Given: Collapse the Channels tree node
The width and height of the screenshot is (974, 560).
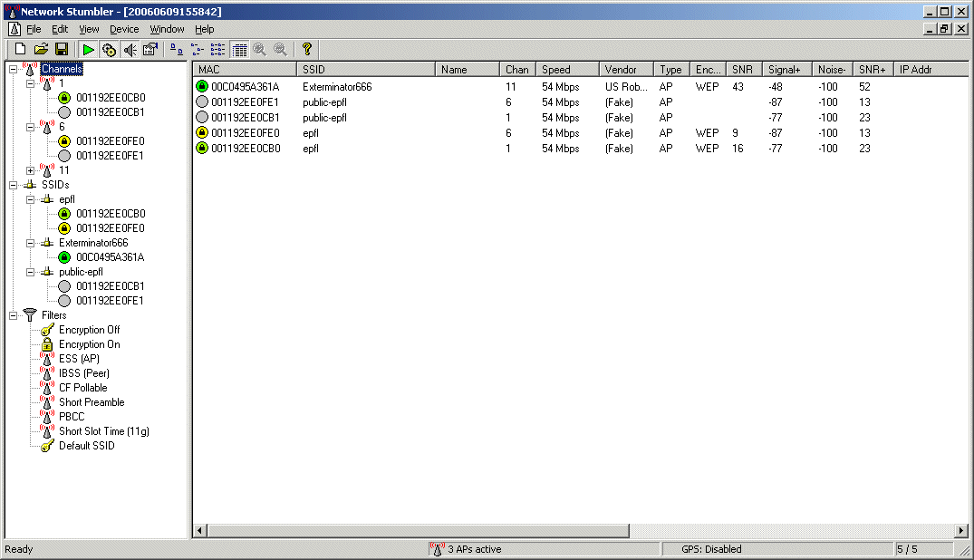Looking at the screenshot, I should click(13, 69).
